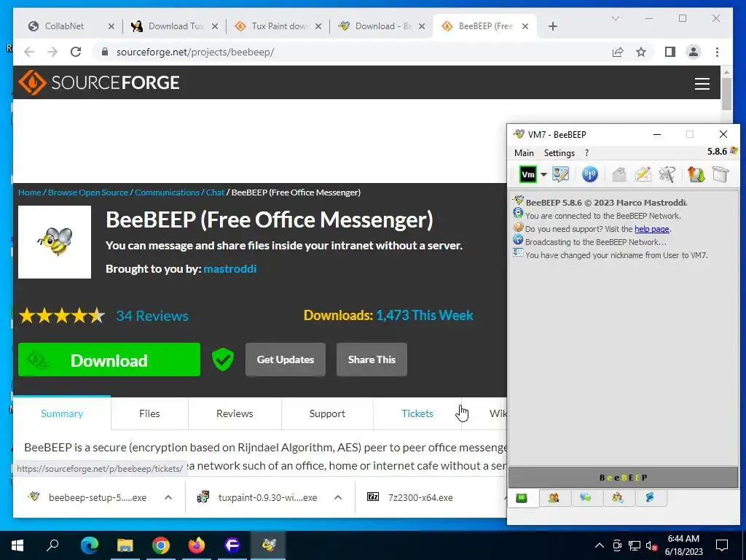This screenshot has height=560, width=746.
Task: Select the Reviews tab
Action: point(235,413)
